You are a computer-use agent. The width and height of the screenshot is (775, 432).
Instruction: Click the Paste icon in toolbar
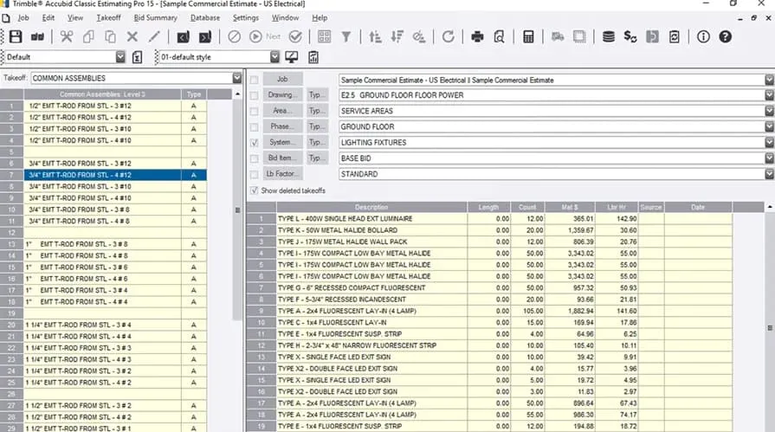coord(110,36)
